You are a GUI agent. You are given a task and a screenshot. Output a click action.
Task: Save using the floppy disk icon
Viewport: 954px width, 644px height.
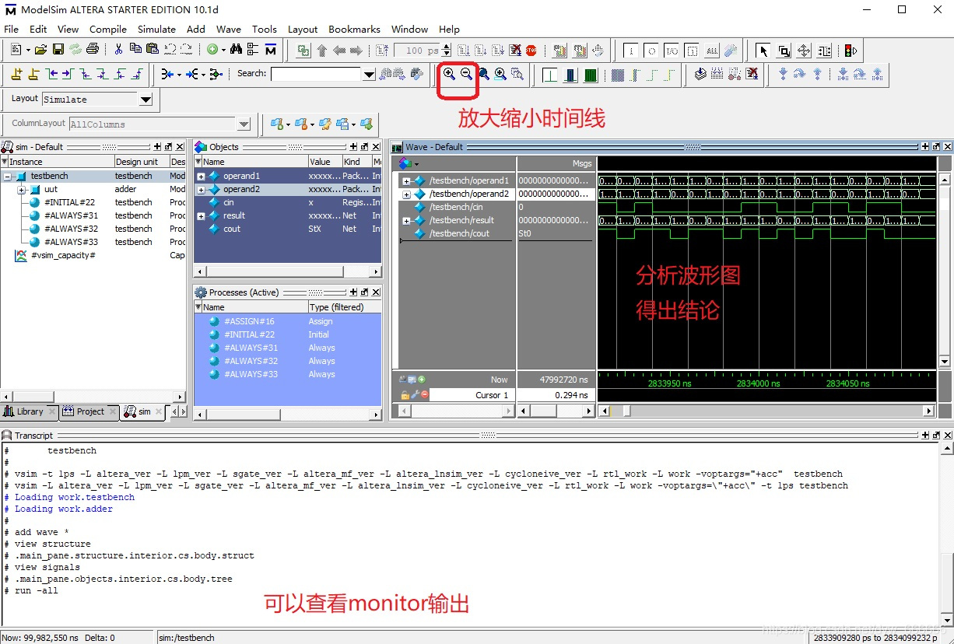point(58,50)
